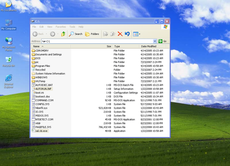Select the AUTOEXEC.BAT file icon
Viewport: 230px width, 166px height.
[x=33, y=85]
